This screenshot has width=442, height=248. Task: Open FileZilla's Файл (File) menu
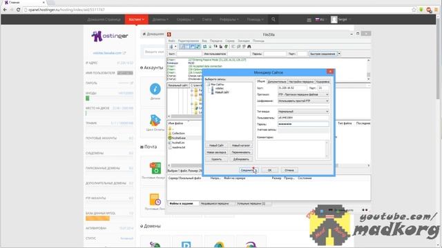coord(171,41)
